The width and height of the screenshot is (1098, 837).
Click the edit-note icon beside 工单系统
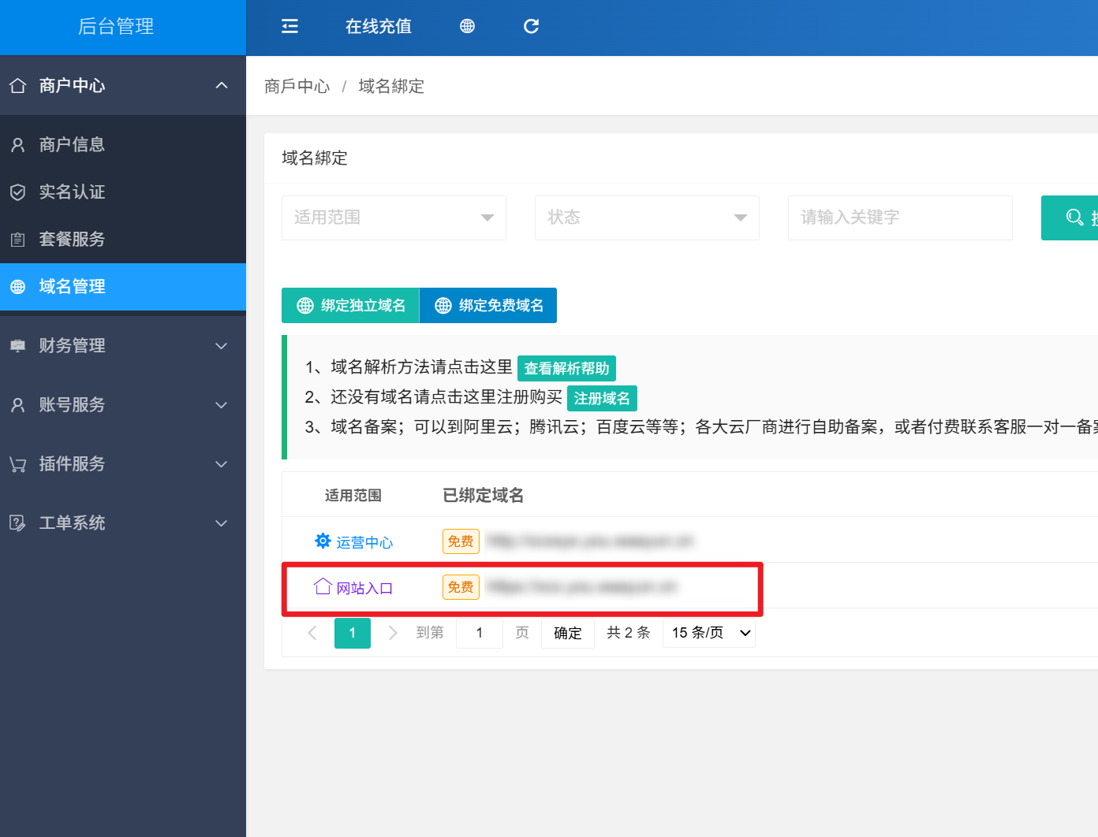point(18,523)
